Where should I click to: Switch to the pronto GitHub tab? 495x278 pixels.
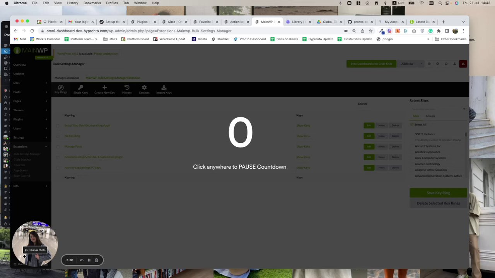[360, 22]
